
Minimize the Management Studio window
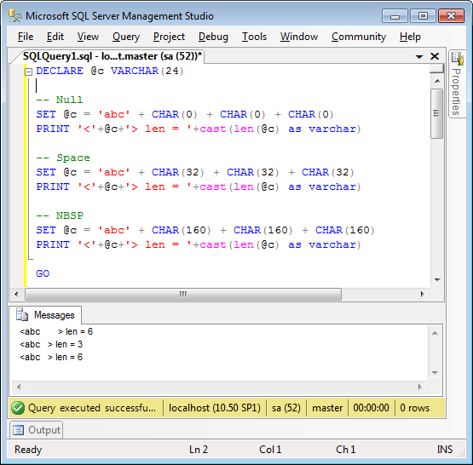(395, 15)
